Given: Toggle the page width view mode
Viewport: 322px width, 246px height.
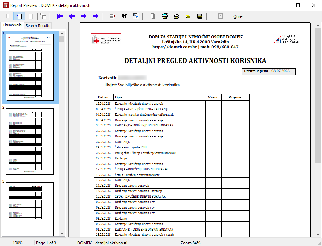Looking at the screenshot, I should tap(19, 16).
